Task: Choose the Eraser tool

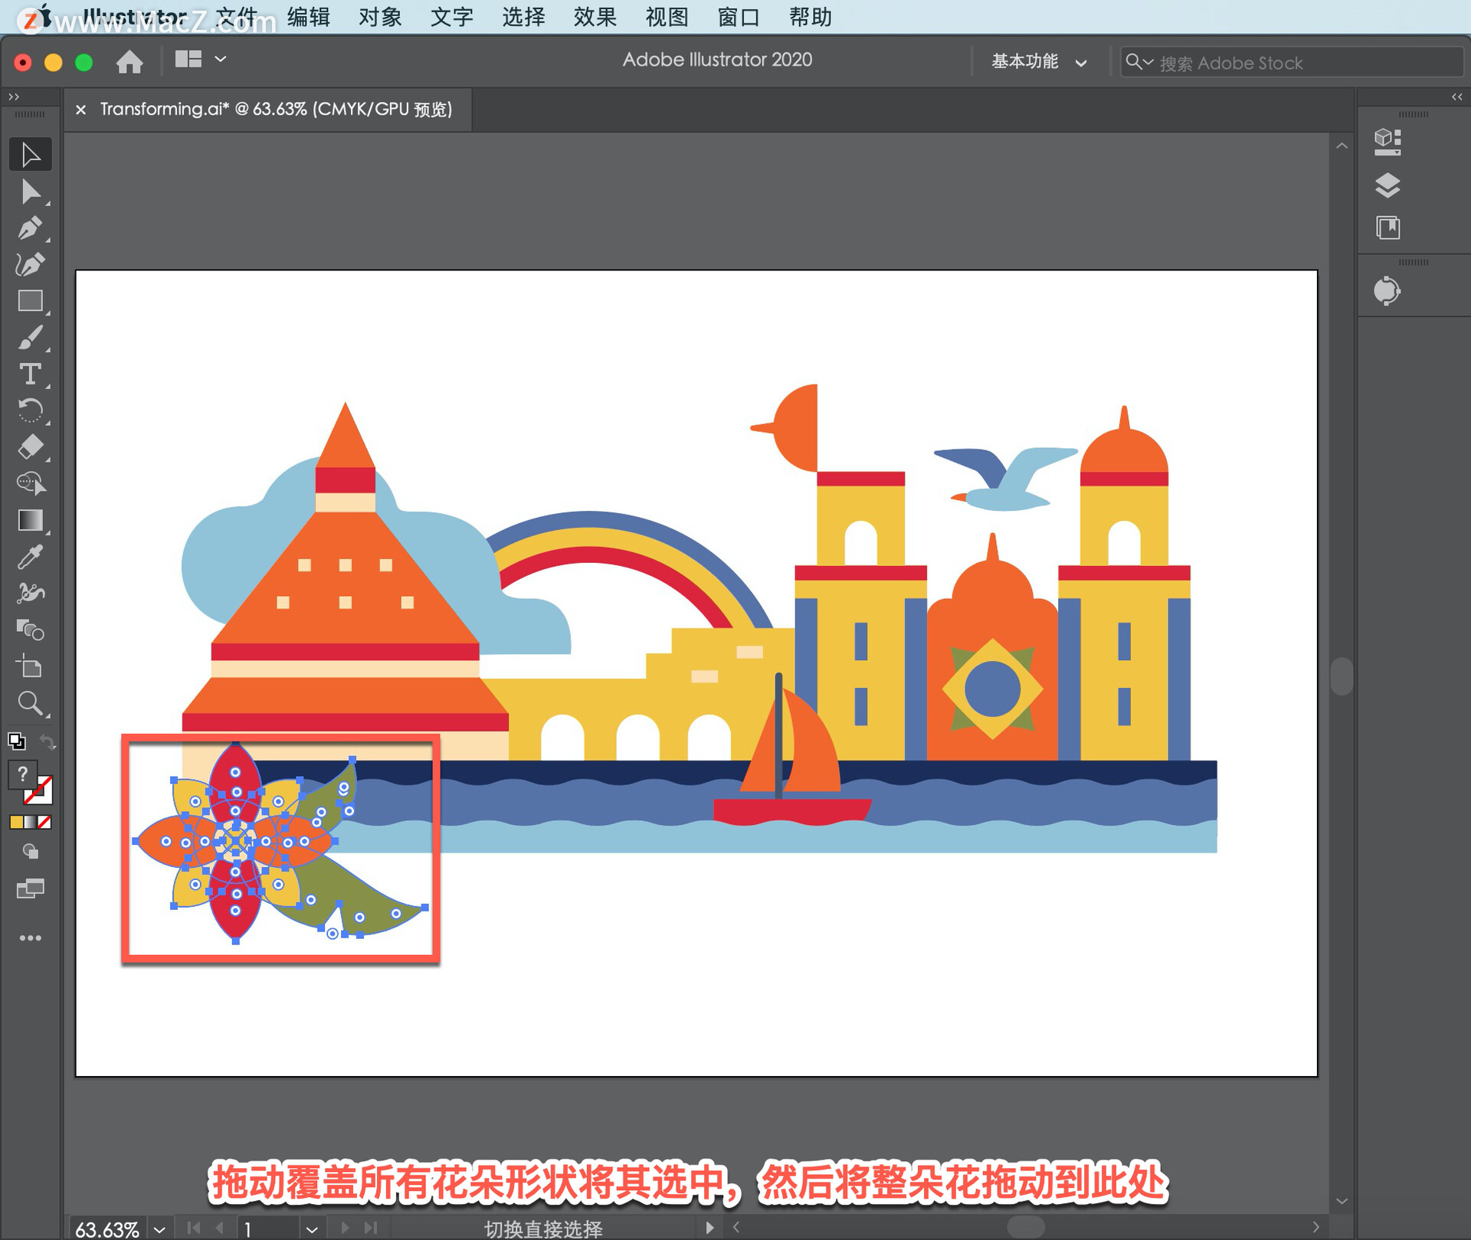Action: point(31,447)
